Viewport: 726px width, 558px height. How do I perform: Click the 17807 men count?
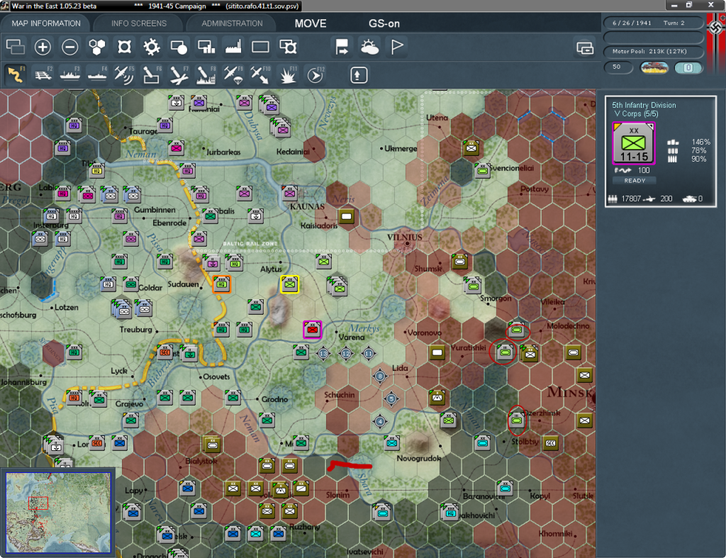630,199
